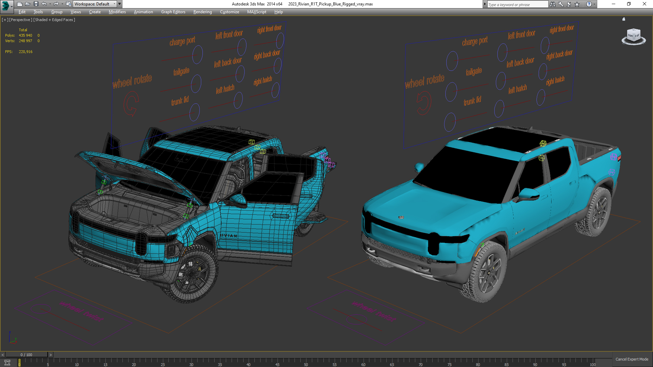
Task: Click the Open File folder icon
Action: (x=28, y=4)
